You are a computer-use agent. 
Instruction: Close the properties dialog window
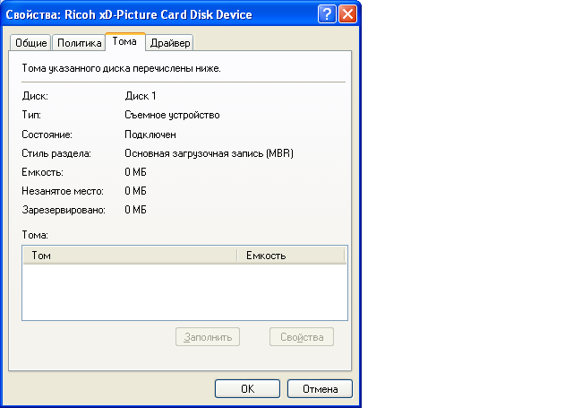coord(347,14)
